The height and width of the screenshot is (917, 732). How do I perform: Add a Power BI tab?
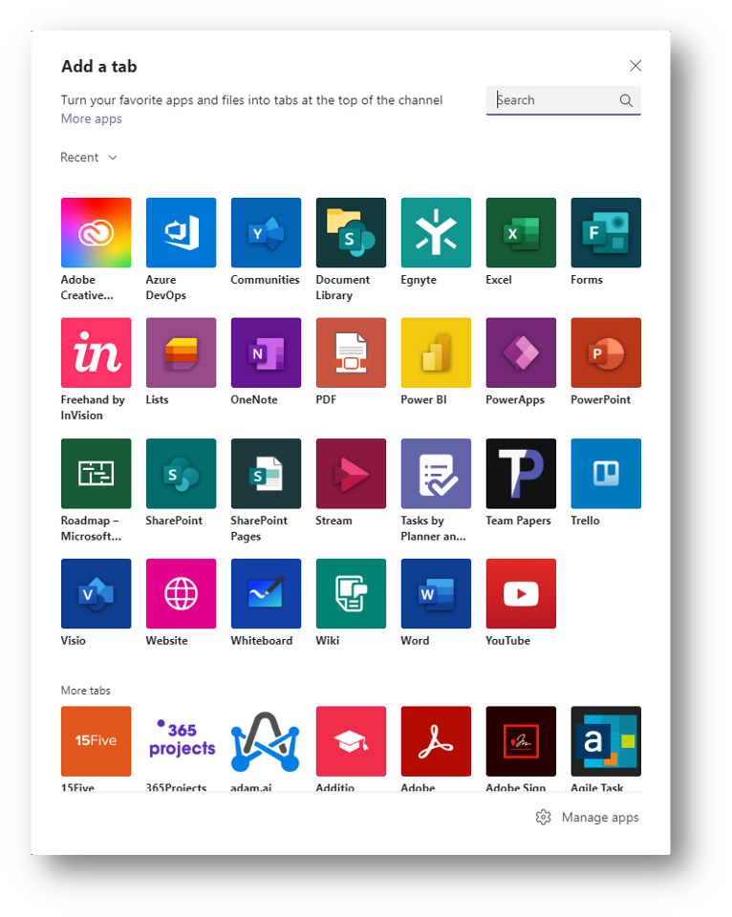436,352
